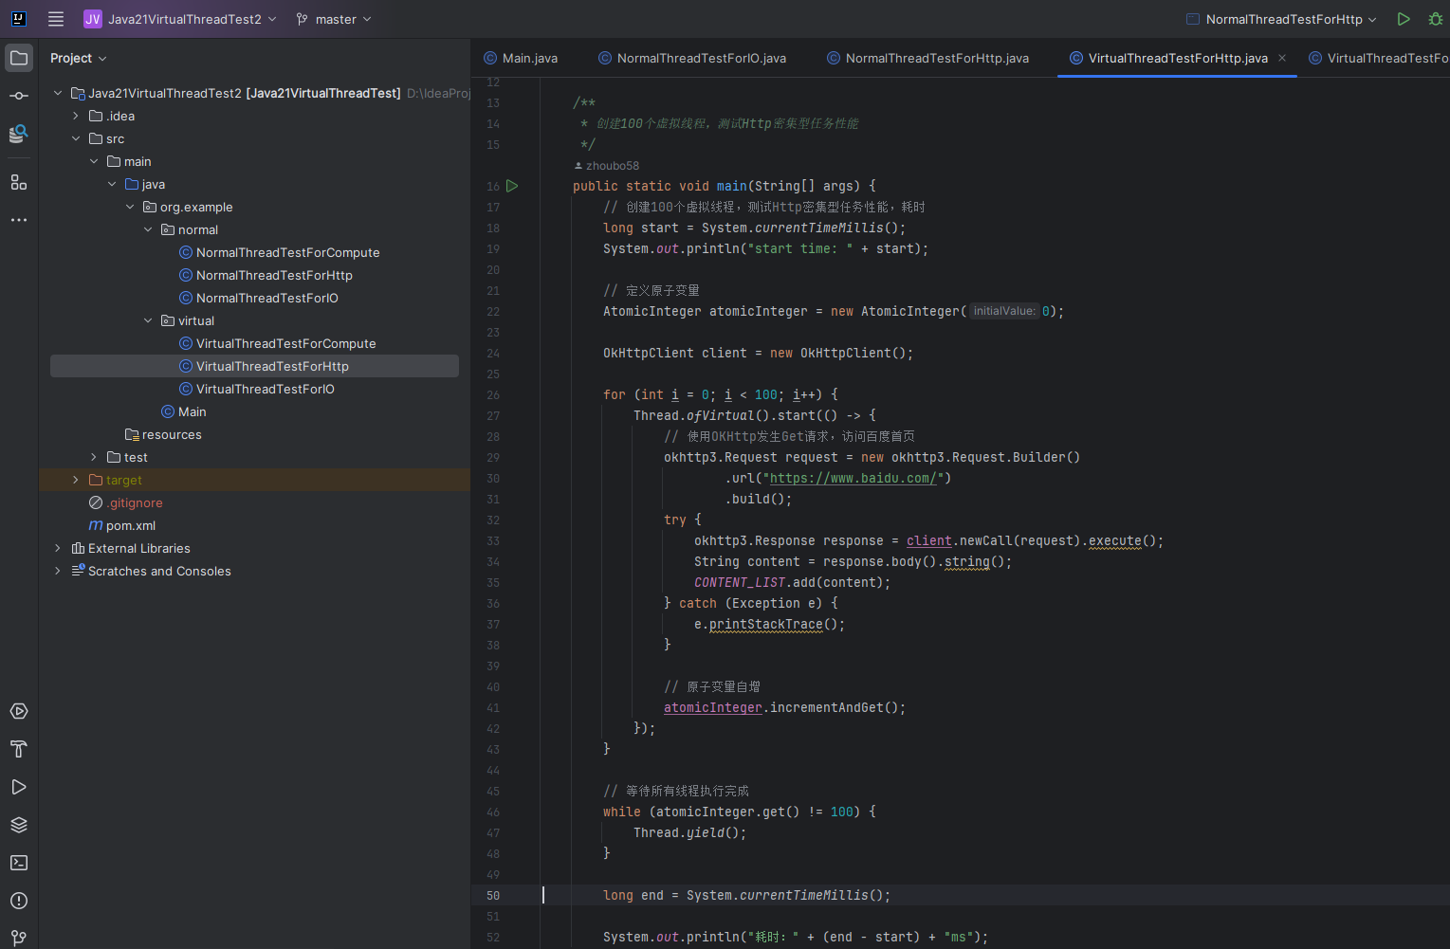Viewport: 1450px width, 949px height.
Task: Toggle the Project tool window folder icon
Action: pos(19,58)
